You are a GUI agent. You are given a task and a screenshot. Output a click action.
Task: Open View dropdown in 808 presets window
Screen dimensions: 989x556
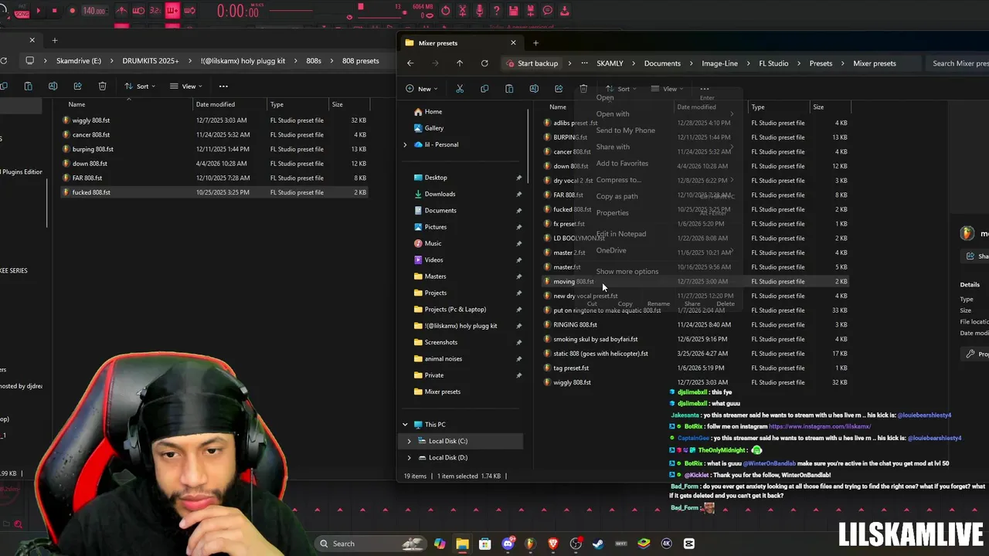click(185, 86)
